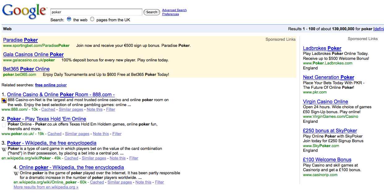Click 'Note this' for 888.com result
This screenshot has width=384, height=194.
click(95, 109)
